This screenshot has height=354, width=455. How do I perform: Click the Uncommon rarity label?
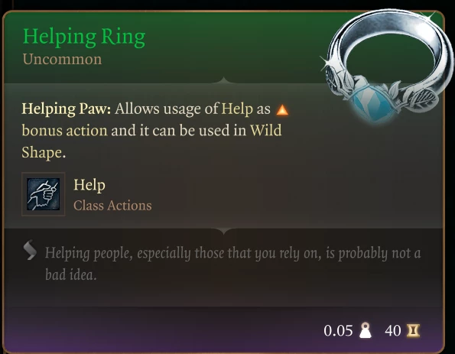point(62,59)
